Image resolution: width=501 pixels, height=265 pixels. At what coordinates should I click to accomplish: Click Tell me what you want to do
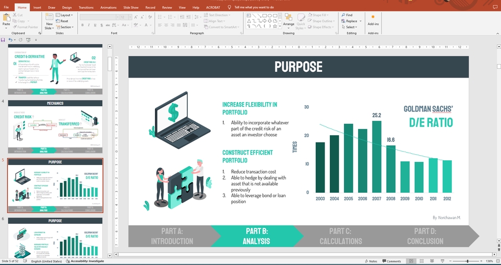pyautogui.click(x=251, y=7)
